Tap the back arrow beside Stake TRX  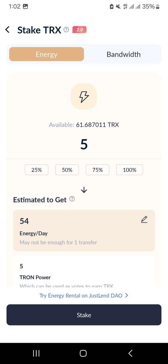[x=7, y=30]
